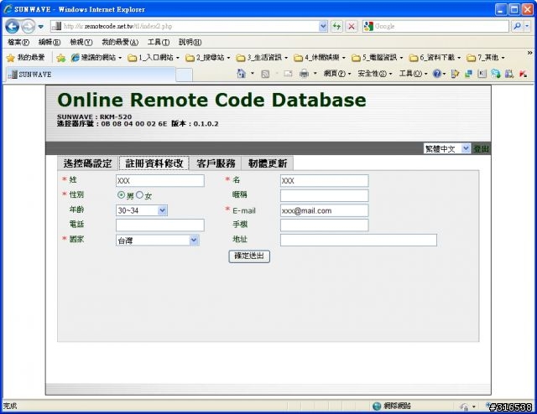The width and height of the screenshot is (537, 414).
Task: Switch to the 遙控碼設定 tab
Action: pos(87,163)
